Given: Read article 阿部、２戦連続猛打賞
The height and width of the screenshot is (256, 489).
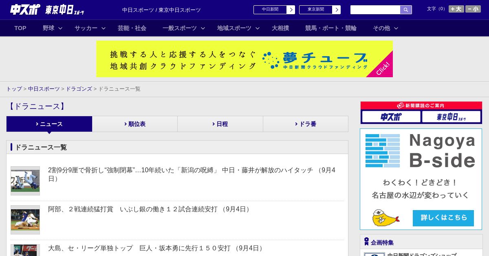Looking at the screenshot, I should (150, 209).
